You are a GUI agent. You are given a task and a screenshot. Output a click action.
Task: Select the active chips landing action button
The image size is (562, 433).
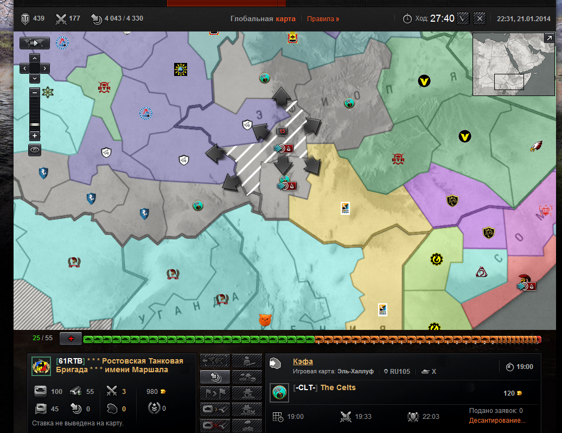click(x=215, y=377)
